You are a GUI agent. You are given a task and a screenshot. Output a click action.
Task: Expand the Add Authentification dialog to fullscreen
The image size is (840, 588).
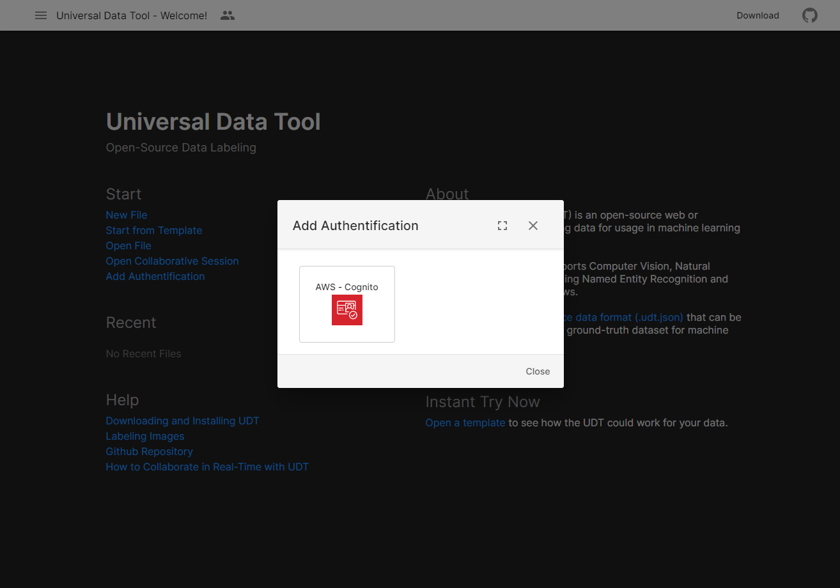coord(502,225)
